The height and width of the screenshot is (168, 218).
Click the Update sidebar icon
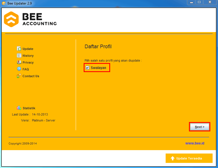pos(19,49)
